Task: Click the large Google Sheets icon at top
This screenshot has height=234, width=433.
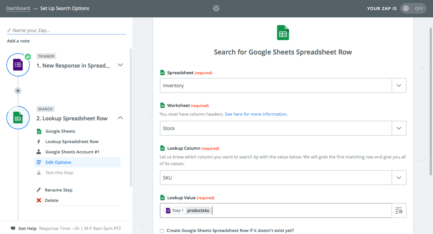Action: click(283, 33)
